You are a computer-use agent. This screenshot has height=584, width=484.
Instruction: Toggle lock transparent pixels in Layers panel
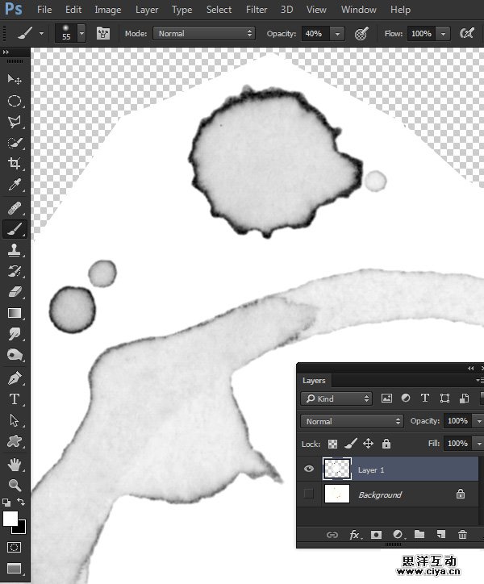point(332,444)
